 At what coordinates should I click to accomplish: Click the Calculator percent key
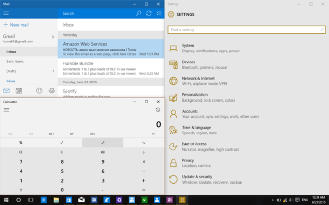[x=21, y=143]
